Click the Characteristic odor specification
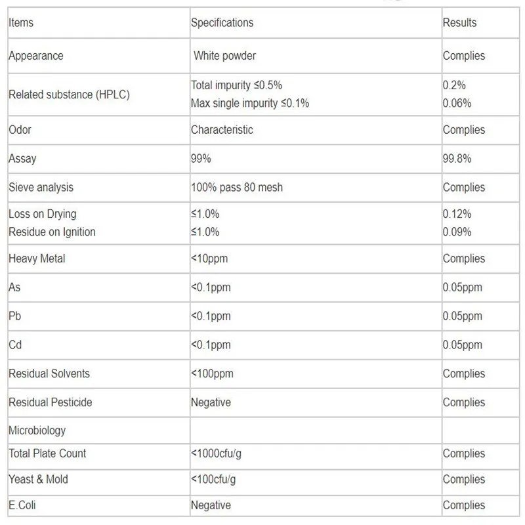Viewport: 525px width, 525px height. (x=222, y=130)
